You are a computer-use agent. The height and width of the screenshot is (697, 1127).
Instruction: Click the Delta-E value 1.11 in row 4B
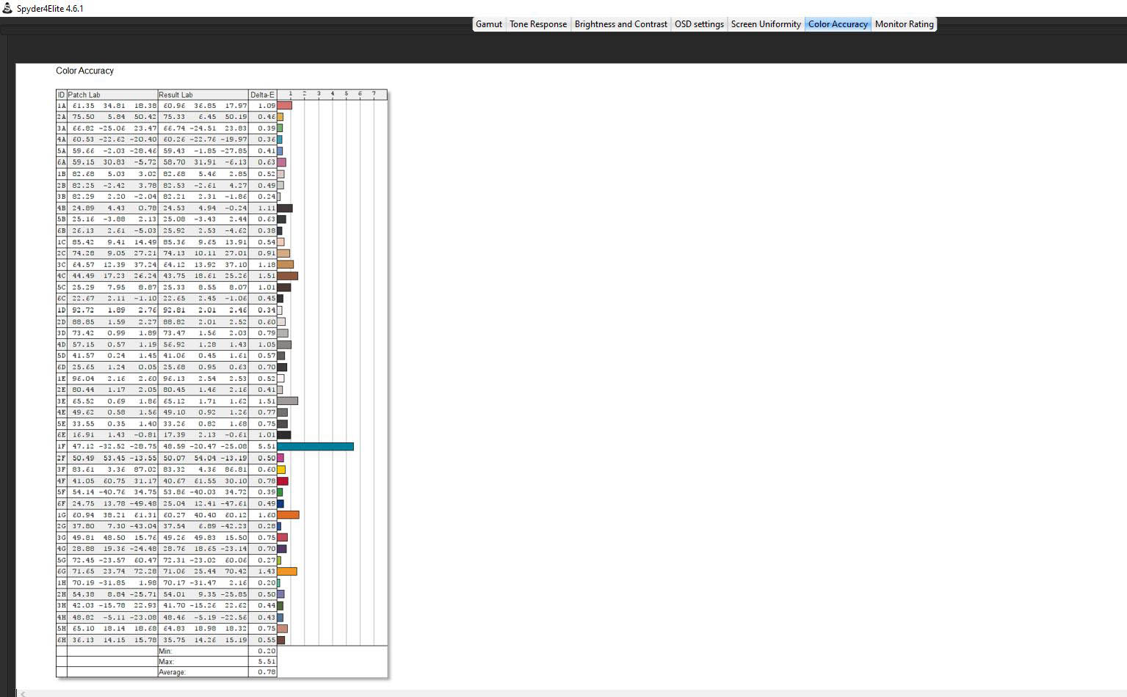[x=267, y=208]
